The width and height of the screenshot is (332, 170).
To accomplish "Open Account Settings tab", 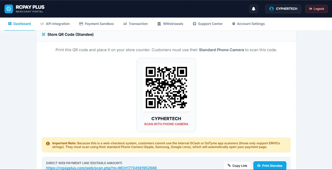I will click(x=248, y=24).
